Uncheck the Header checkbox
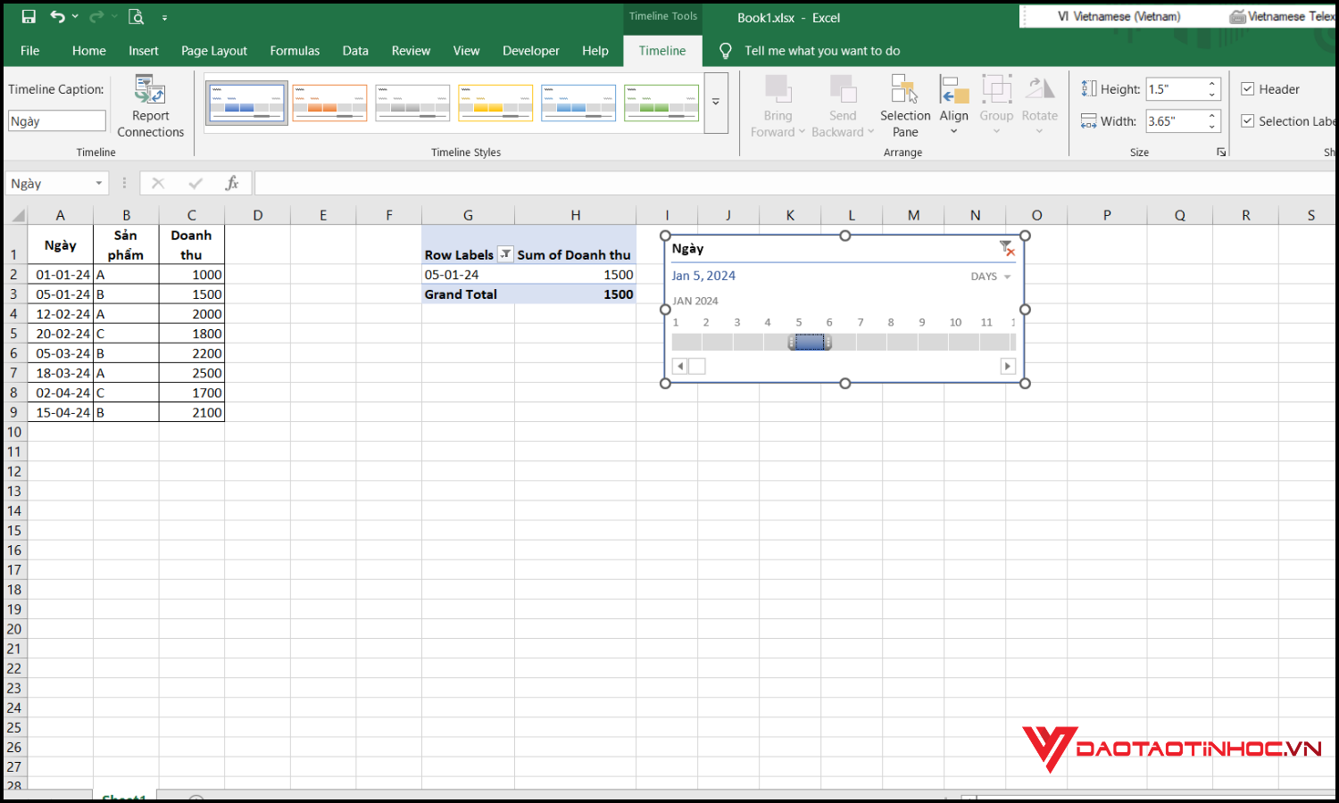Image resolution: width=1339 pixels, height=803 pixels. pyautogui.click(x=1247, y=88)
